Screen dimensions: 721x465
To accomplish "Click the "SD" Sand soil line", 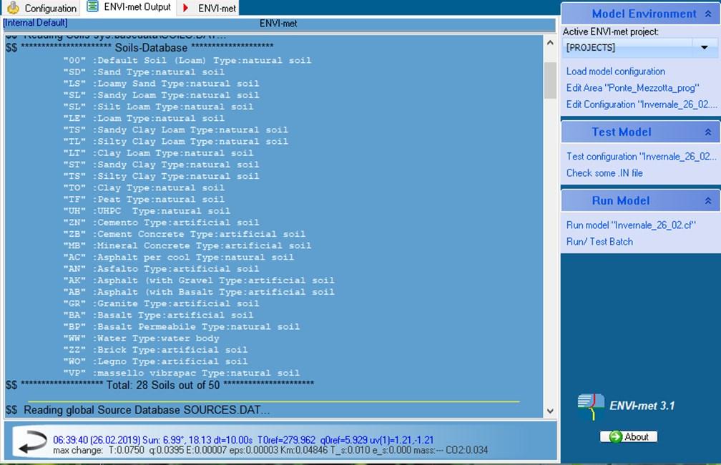I will (x=144, y=72).
